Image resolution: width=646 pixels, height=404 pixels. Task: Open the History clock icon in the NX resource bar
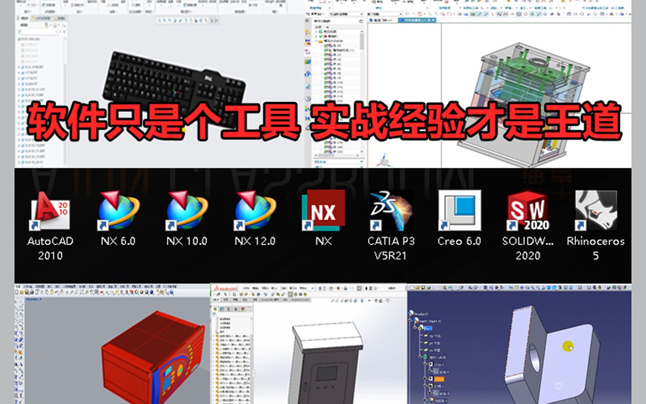pyautogui.click(x=308, y=98)
